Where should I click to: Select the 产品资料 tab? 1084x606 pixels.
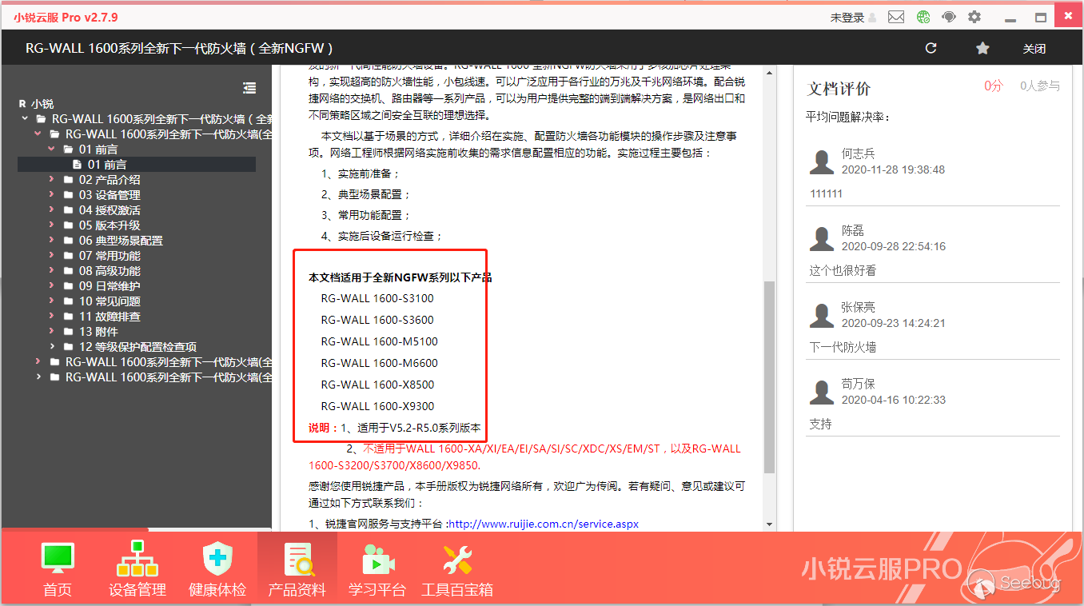297,570
